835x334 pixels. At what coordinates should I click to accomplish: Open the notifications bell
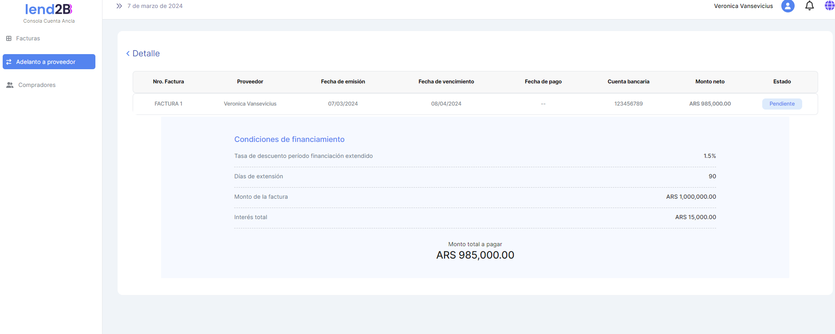(x=809, y=6)
